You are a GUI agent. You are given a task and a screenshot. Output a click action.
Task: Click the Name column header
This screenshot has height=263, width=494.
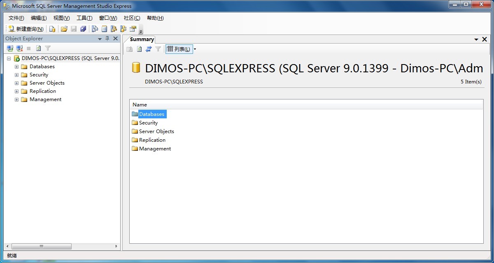(x=306, y=105)
